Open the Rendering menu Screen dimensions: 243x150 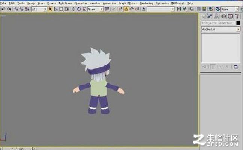[x=147, y=3]
